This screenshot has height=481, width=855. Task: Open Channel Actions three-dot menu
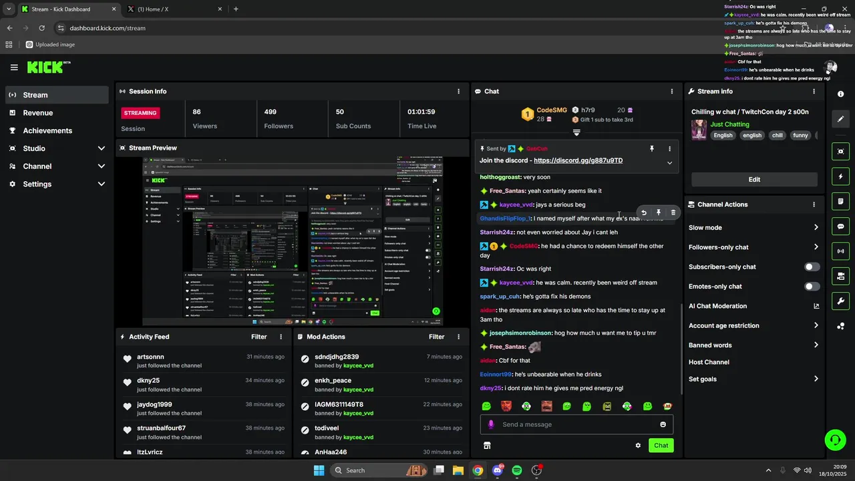pos(814,204)
